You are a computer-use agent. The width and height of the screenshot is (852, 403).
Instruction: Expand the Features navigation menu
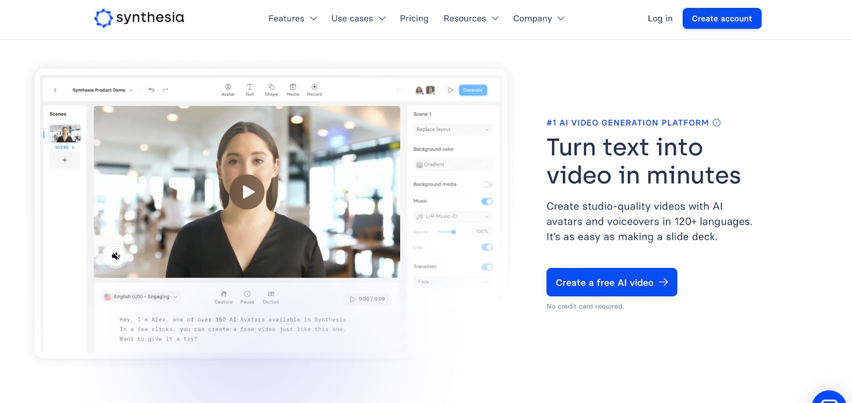pyautogui.click(x=292, y=19)
